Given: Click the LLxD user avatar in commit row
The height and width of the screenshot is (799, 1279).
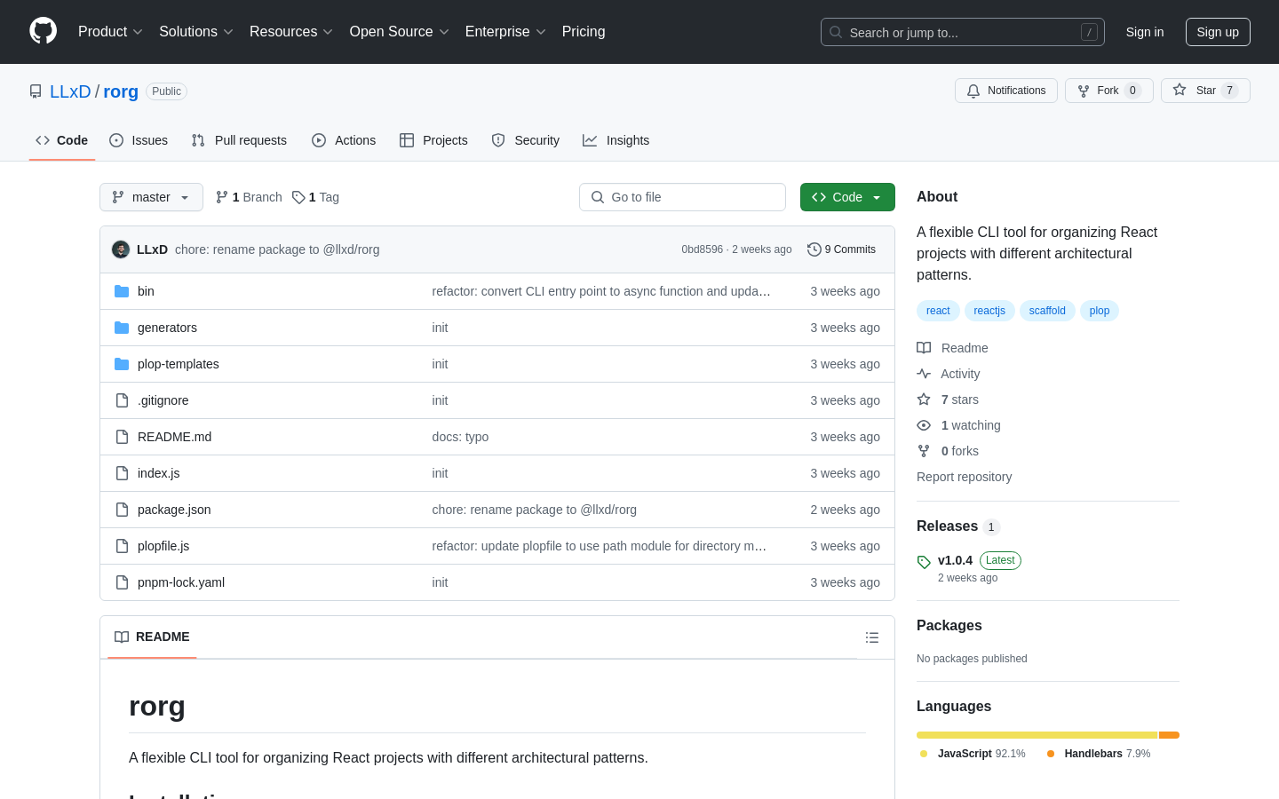Looking at the screenshot, I should coord(121,249).
